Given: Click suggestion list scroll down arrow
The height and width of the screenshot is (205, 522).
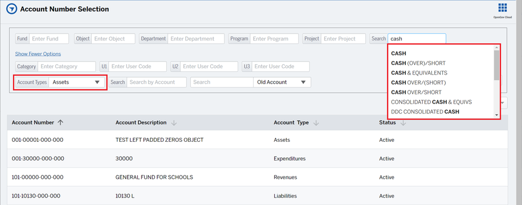Looking at the screenshot, I should [x=497, y=115].
